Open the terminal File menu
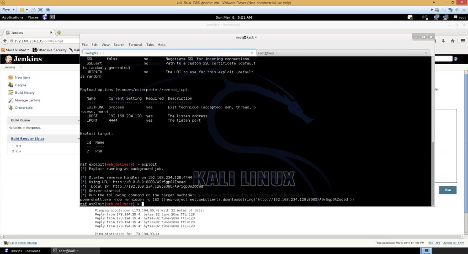The width and height of the screenshot is (468, 254). click(85, 45)
